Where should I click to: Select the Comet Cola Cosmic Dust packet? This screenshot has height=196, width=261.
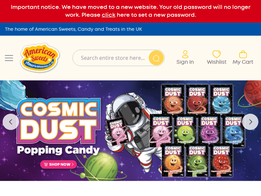click(x=173, y=100)
